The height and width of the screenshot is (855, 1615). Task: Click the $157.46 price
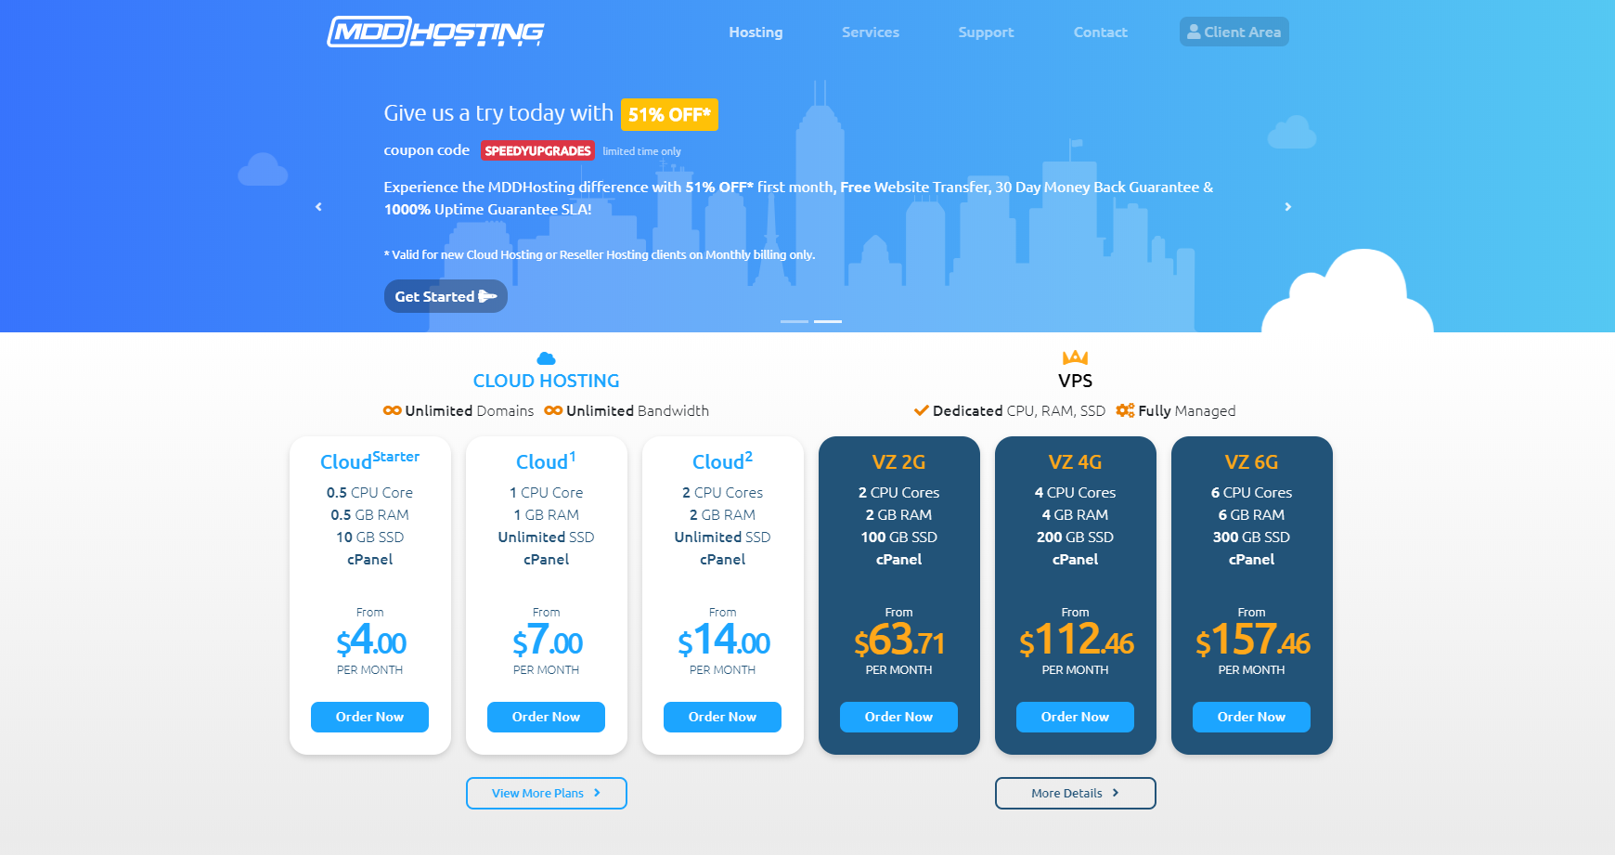tap(1252, 641)
